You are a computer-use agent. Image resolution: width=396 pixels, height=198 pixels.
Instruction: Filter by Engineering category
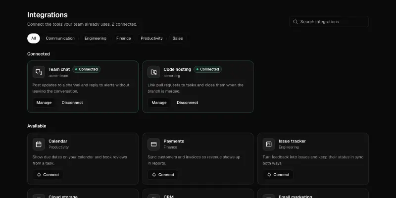click(x=96, y=39)
